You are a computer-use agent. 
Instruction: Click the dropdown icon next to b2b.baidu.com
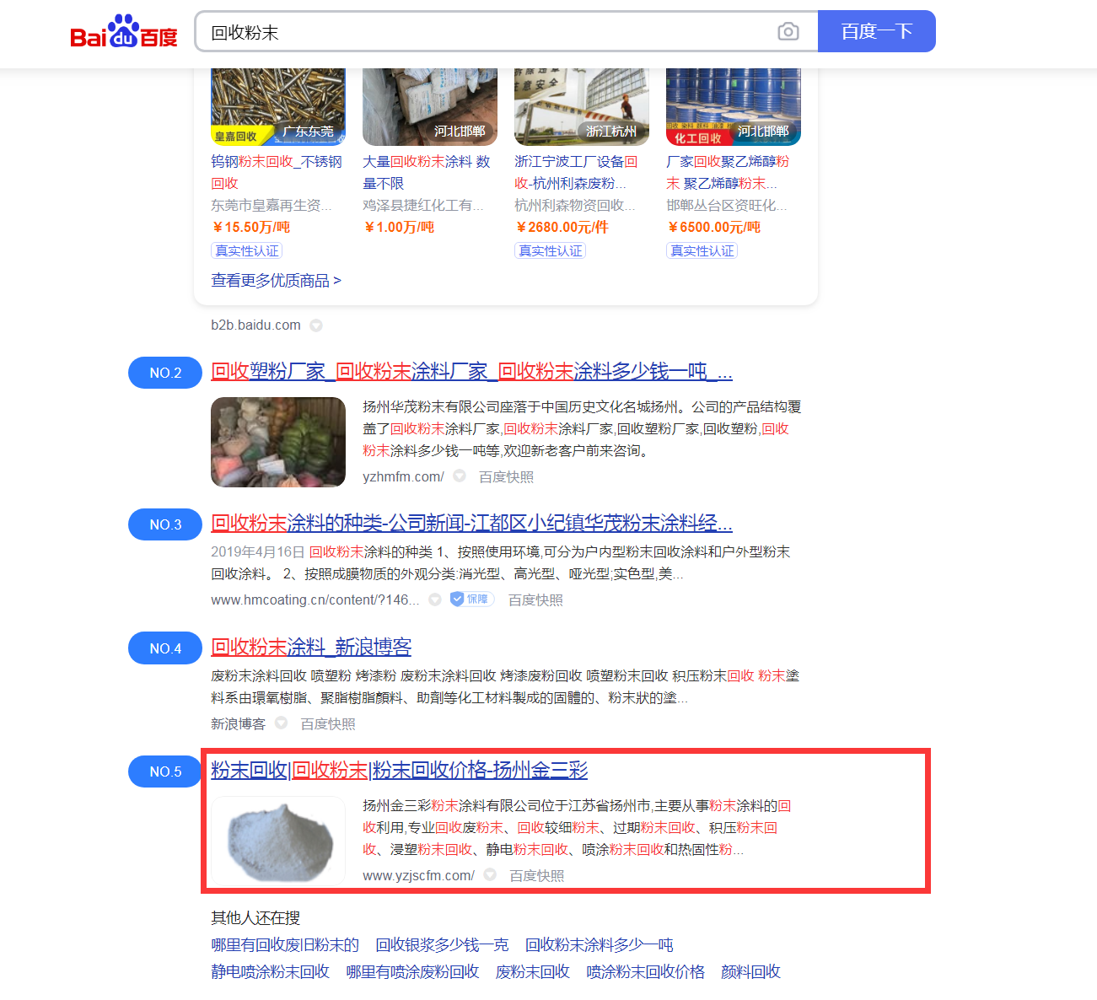[316, 325]
